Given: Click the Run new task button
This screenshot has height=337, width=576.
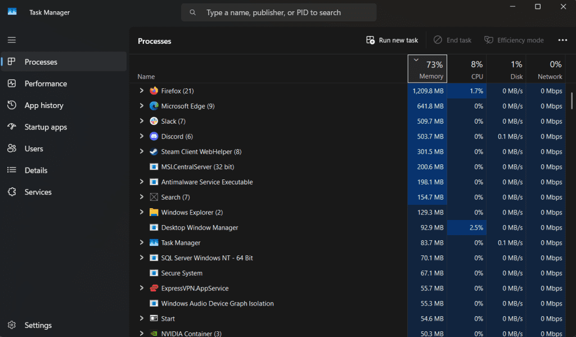Looking at the screenshot, I should 391,40.
